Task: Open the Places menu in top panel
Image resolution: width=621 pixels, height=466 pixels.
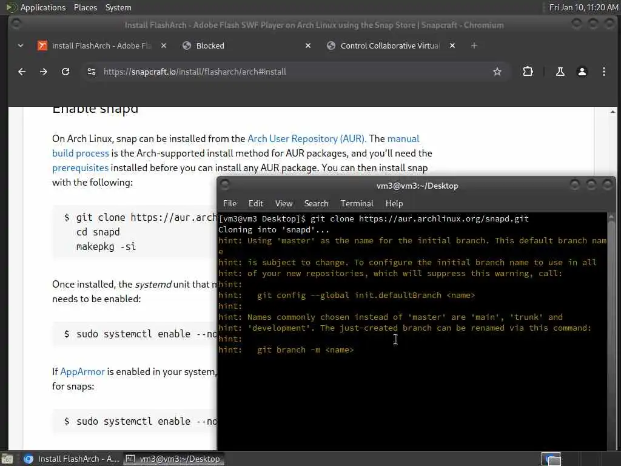Action: 85,7
